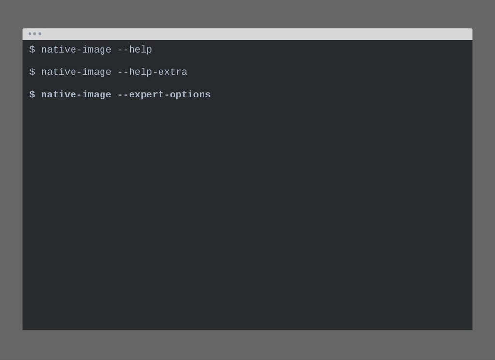Click the middle dot in the title bar
495x360 pixels.
35,34
